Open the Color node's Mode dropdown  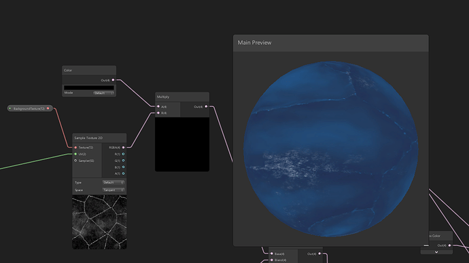coord(104,93)
